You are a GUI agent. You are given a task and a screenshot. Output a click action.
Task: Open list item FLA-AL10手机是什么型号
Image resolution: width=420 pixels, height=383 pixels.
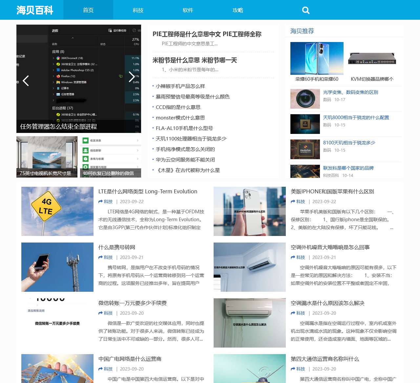pyautogui.click(x=184, y=128)
